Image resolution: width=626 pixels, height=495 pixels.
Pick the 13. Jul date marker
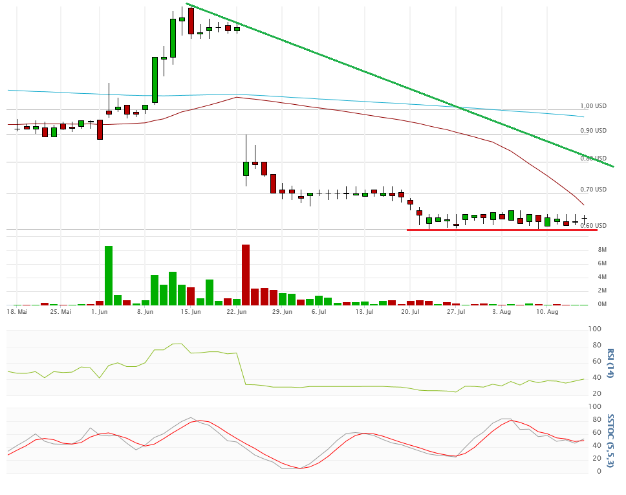[365, 312]
